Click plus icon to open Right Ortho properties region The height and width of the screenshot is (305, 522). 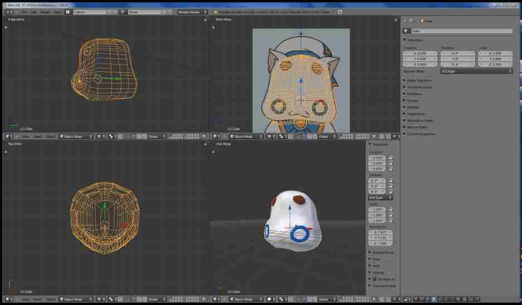pos(205,20)
